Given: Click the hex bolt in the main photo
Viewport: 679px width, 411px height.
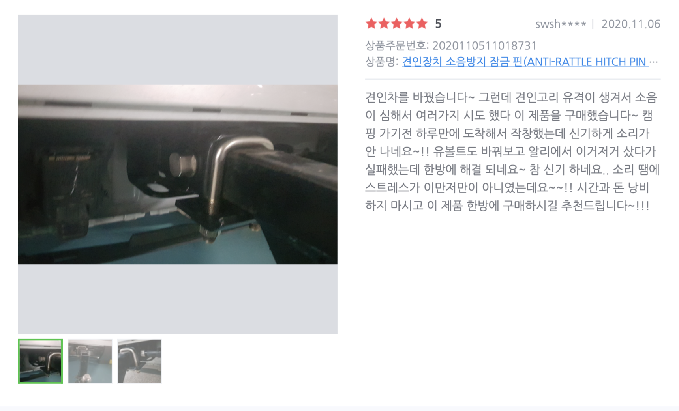Looking at the screenshot, I should [183, 164].
